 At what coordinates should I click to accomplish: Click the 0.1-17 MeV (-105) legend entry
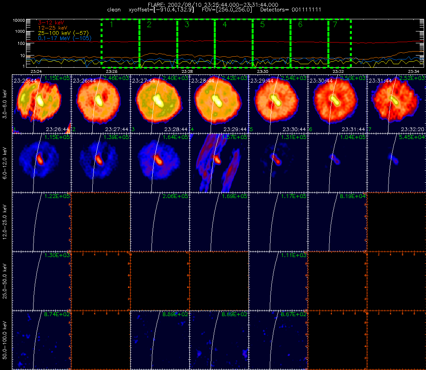point(65,38)
